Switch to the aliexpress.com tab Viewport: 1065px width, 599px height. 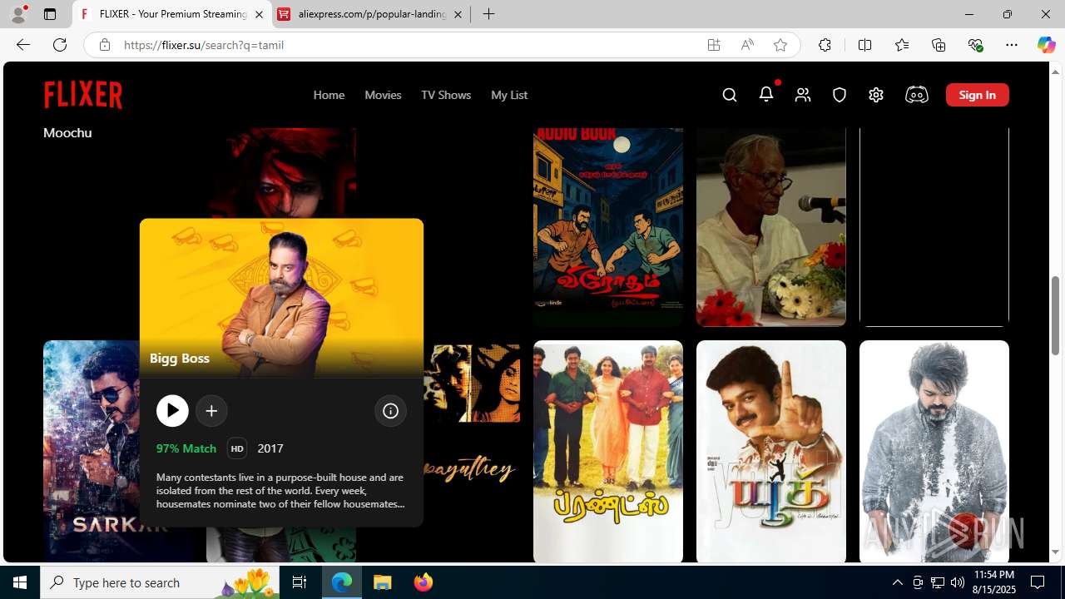370,14
